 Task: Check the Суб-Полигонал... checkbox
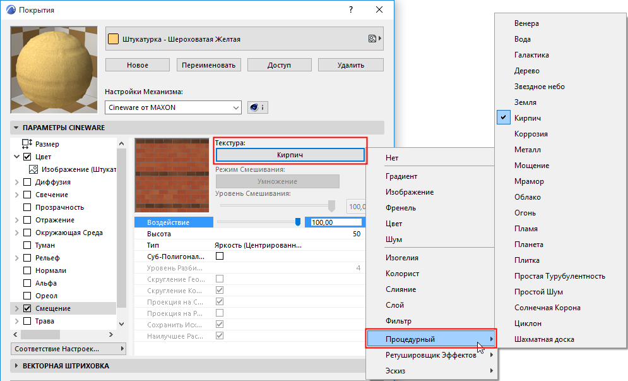click(220, 256)
